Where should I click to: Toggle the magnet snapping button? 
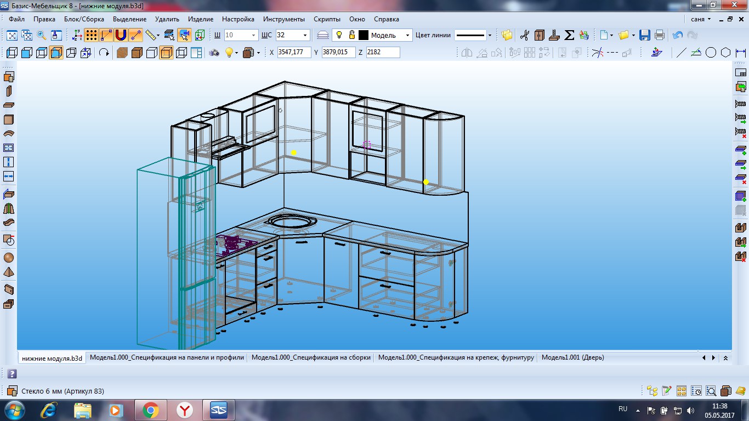pos(121,35)
